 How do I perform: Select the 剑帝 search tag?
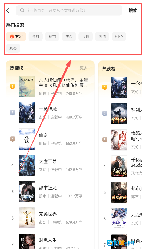(x=119, y=36)
